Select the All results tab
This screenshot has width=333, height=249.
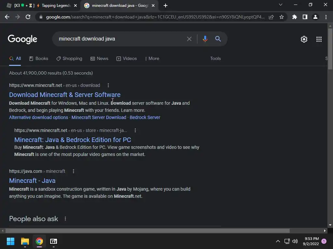(x=15, y=59)
